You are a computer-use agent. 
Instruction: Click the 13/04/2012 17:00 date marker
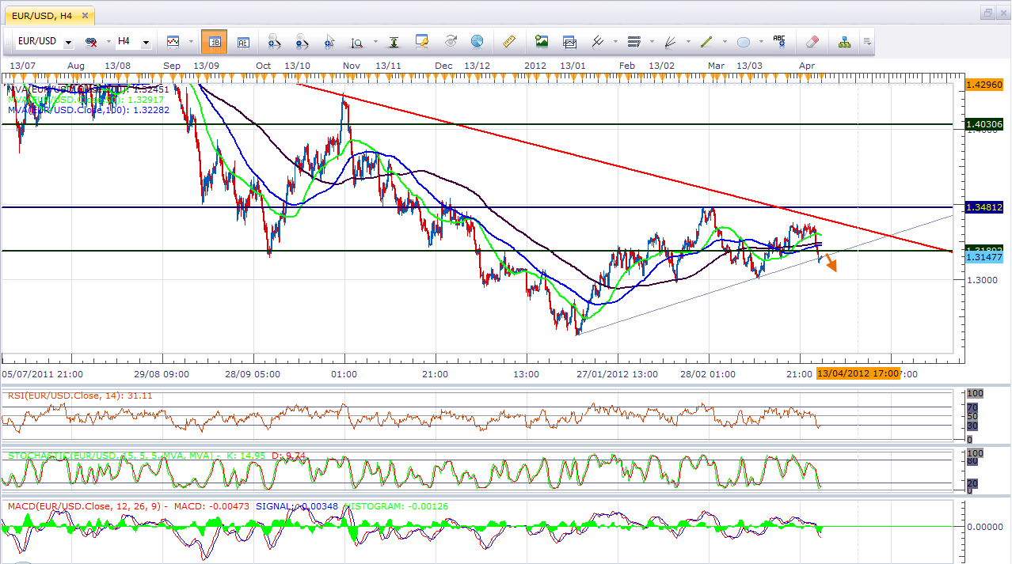(x=858, y=373)
